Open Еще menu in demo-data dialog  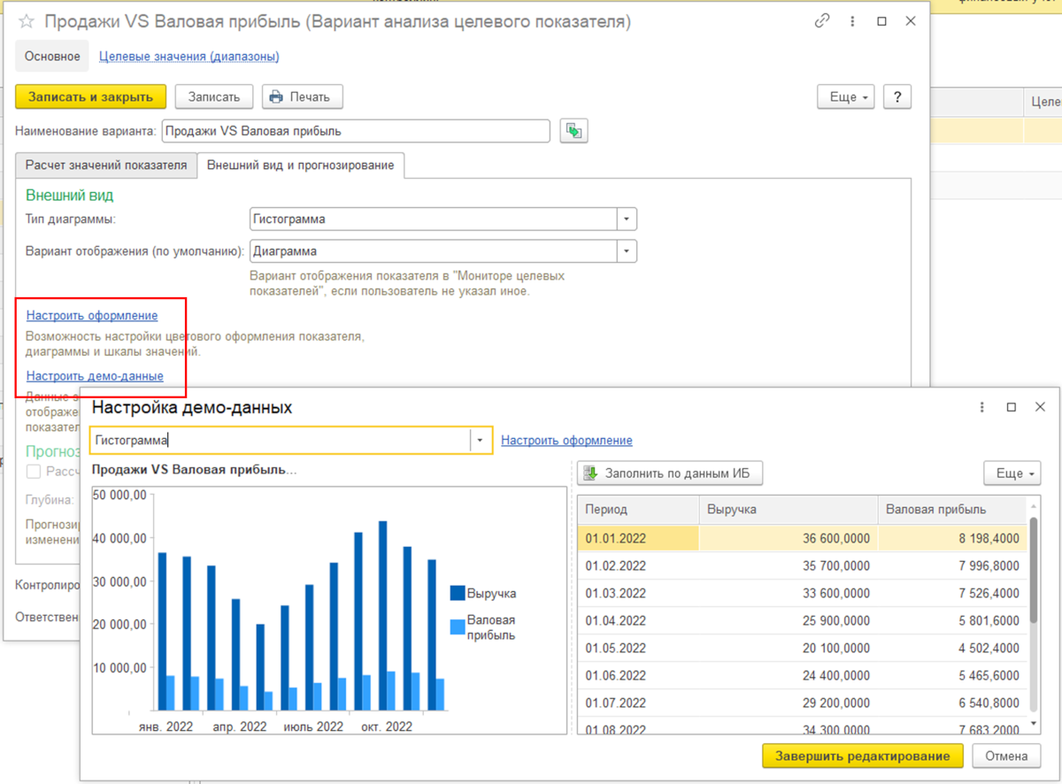tap(1012, 473)
